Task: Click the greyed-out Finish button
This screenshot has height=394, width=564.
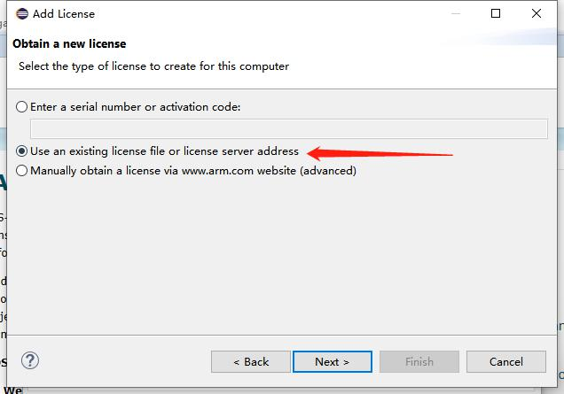Action: pos(419,361)
